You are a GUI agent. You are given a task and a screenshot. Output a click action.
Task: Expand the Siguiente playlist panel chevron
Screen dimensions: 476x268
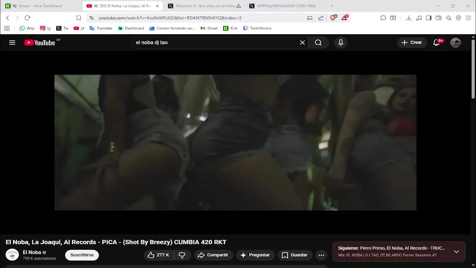pyautogui.click(x=456, y=252)
